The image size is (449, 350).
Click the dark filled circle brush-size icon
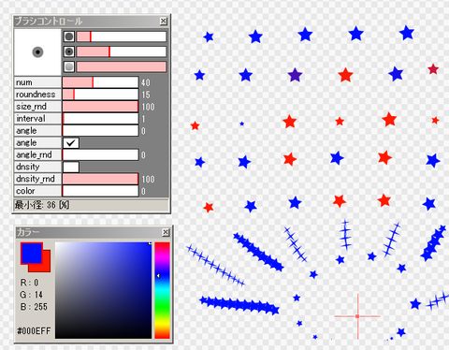(x=69, y=36)
